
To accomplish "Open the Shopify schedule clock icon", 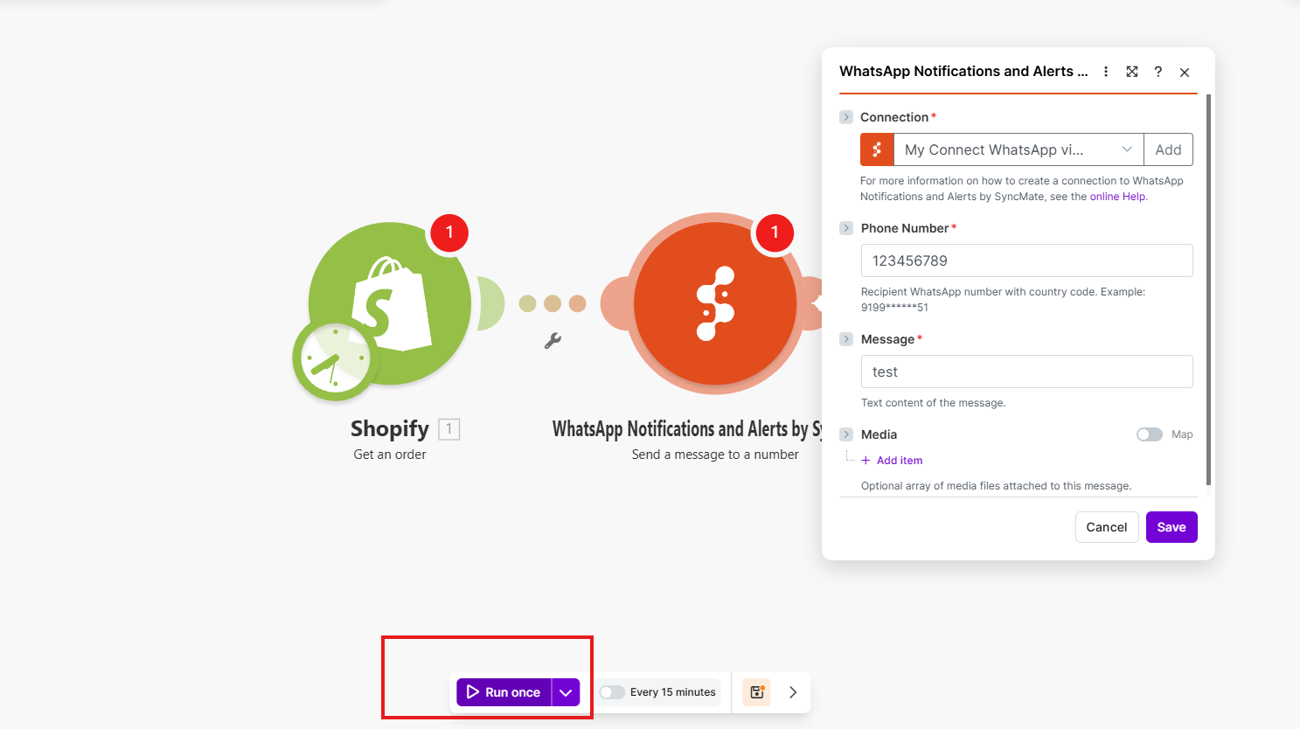I will pos(333,359).
